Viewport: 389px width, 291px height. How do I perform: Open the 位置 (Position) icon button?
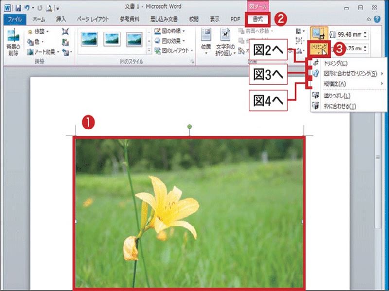(205, 41)
